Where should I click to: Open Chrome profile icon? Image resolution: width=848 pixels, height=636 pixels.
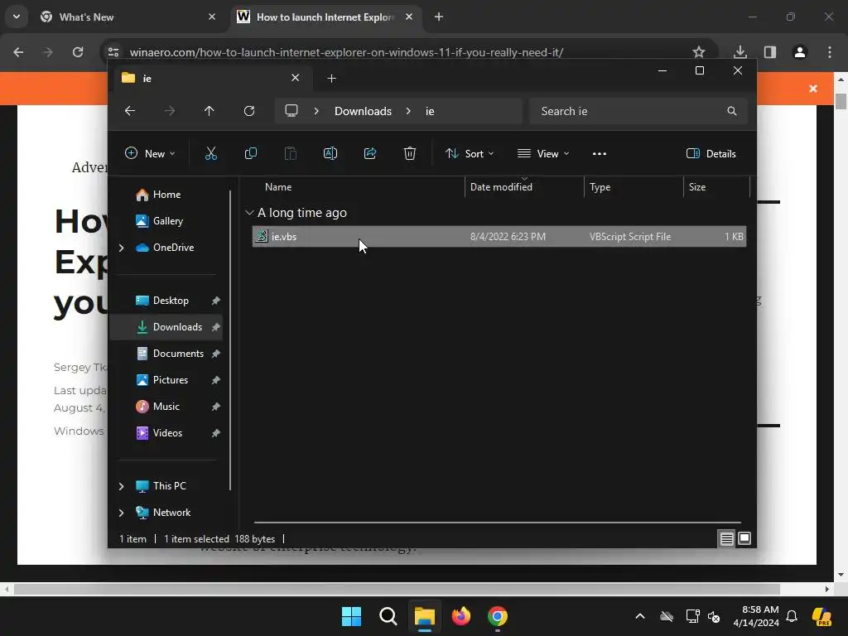(800, 52)
